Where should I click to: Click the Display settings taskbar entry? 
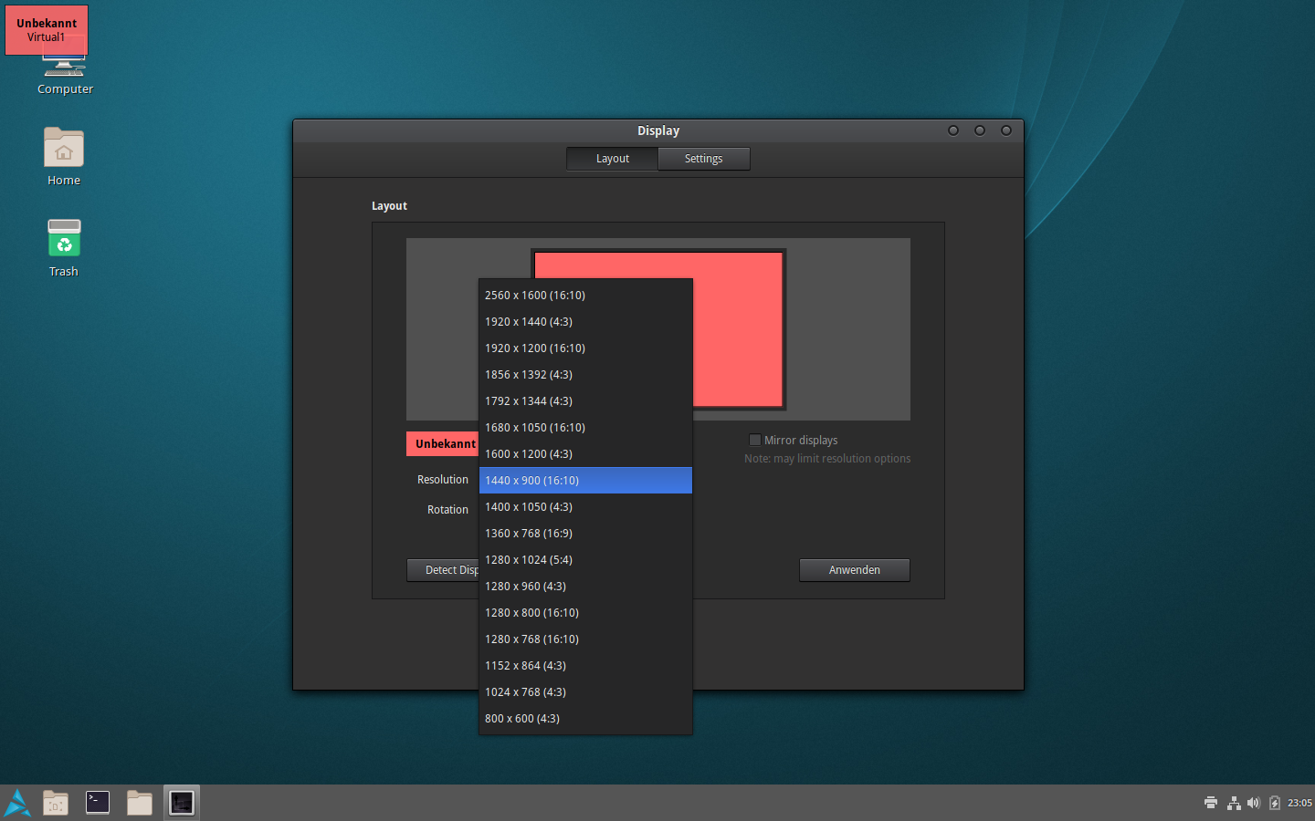(182, 803)
